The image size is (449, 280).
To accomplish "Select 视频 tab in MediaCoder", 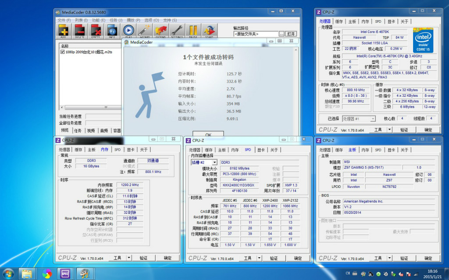I will pos(91,130).
